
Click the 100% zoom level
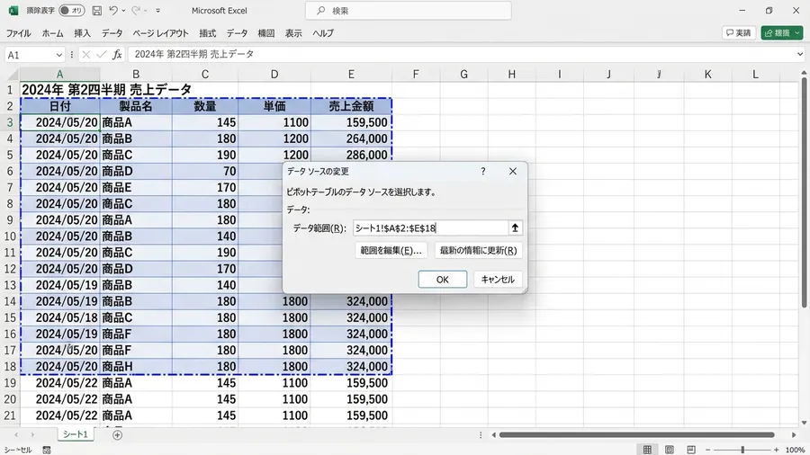[795, 450]
